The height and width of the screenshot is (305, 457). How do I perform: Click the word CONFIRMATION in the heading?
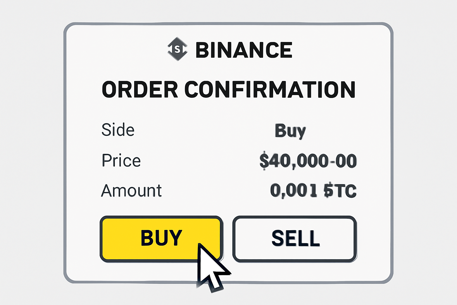click(x=270, y=89)
